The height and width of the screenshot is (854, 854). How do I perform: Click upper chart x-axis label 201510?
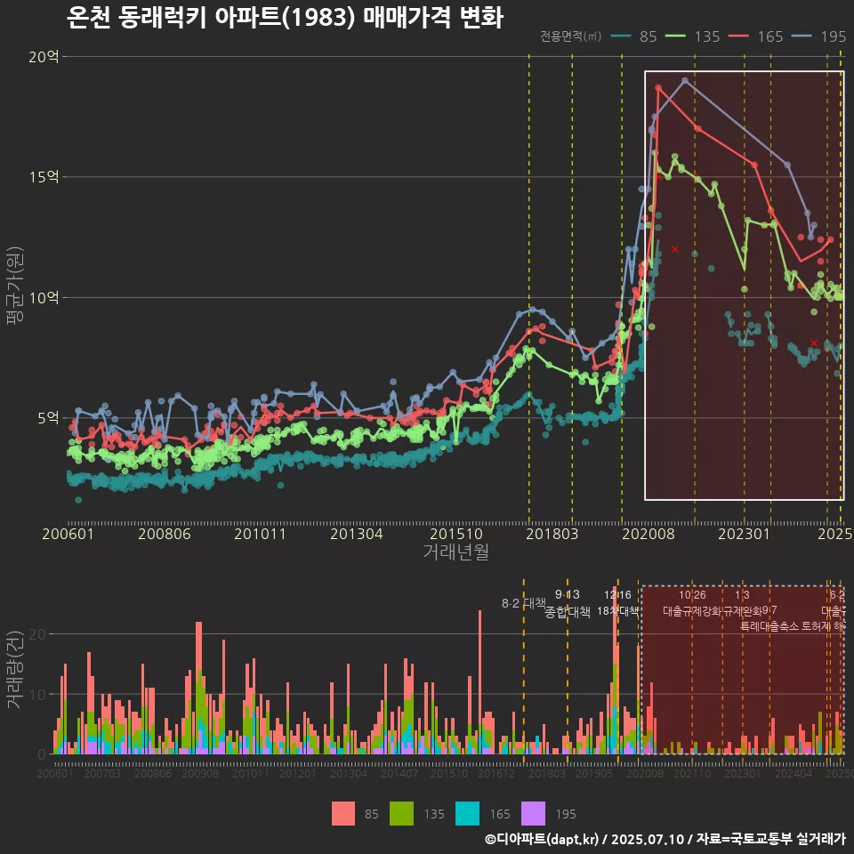[456, 533]
